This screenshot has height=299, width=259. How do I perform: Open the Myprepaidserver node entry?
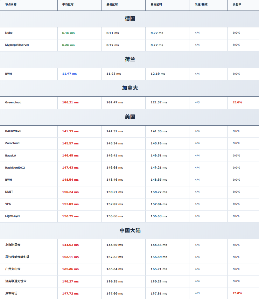point(17,45)
